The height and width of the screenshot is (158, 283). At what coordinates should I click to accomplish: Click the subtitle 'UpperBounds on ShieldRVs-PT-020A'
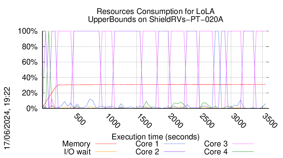[x=155, y=19]
